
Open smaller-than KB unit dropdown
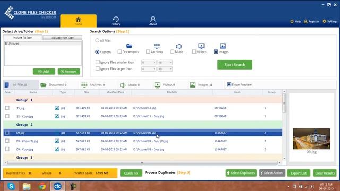pos(165,63)
